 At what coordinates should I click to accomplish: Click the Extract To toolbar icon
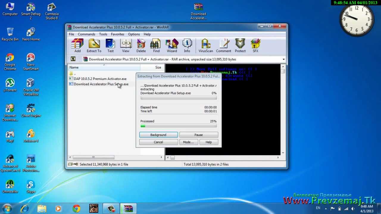tap(94, 46)
